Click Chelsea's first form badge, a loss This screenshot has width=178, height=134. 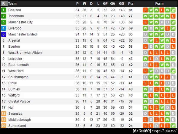pyautogui.click(x=145, y=10)
